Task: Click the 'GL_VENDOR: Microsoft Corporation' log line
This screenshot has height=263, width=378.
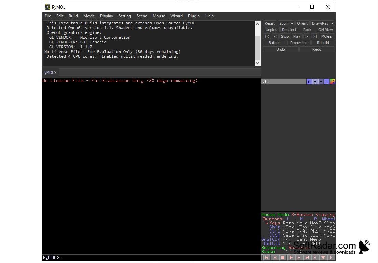Action: pos(90,37)
